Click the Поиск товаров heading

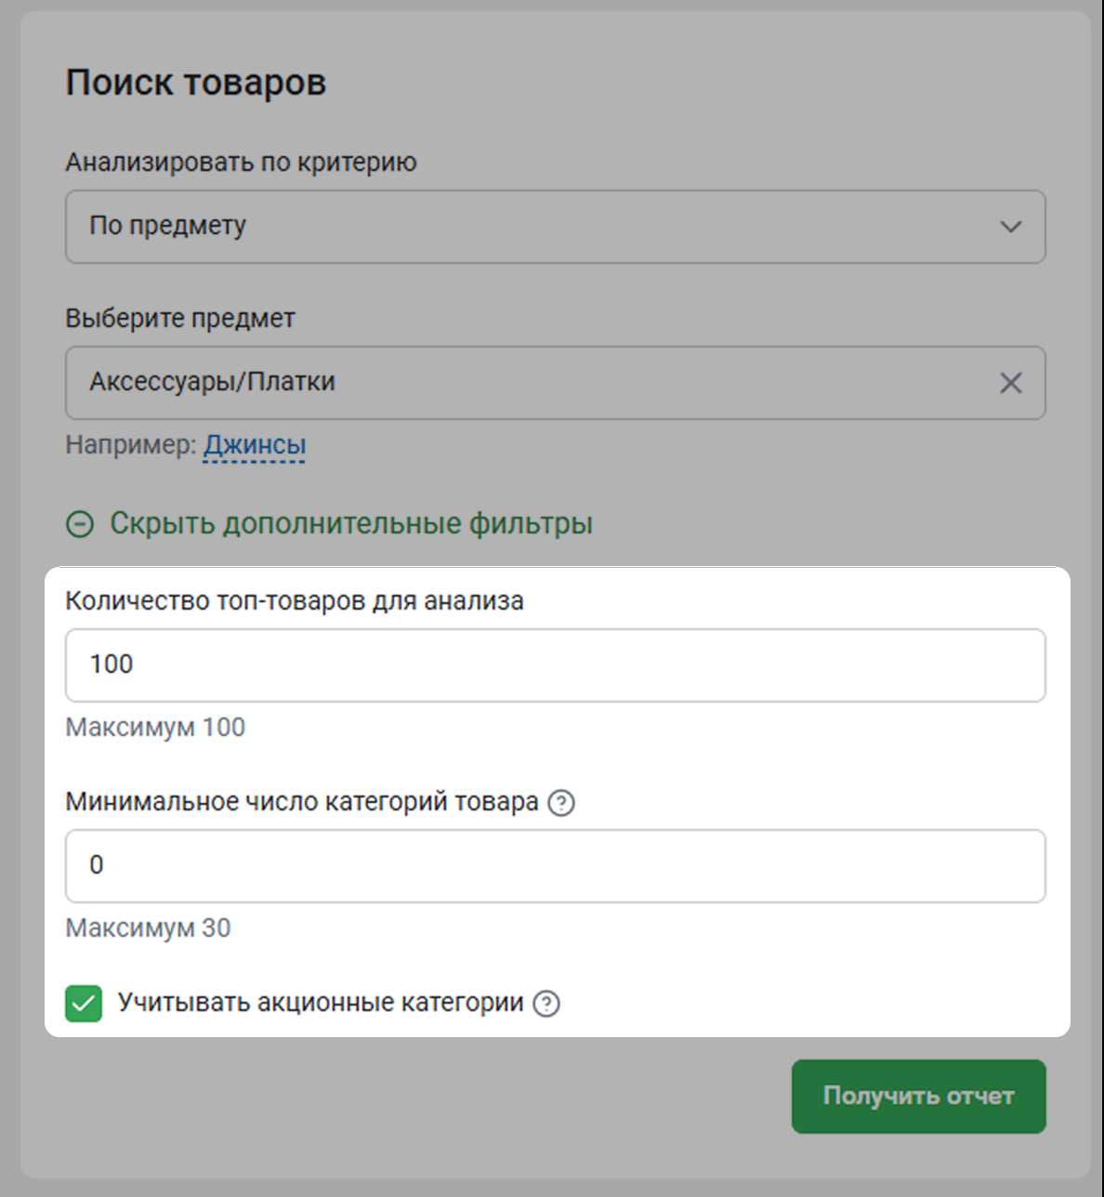point(196,83)
